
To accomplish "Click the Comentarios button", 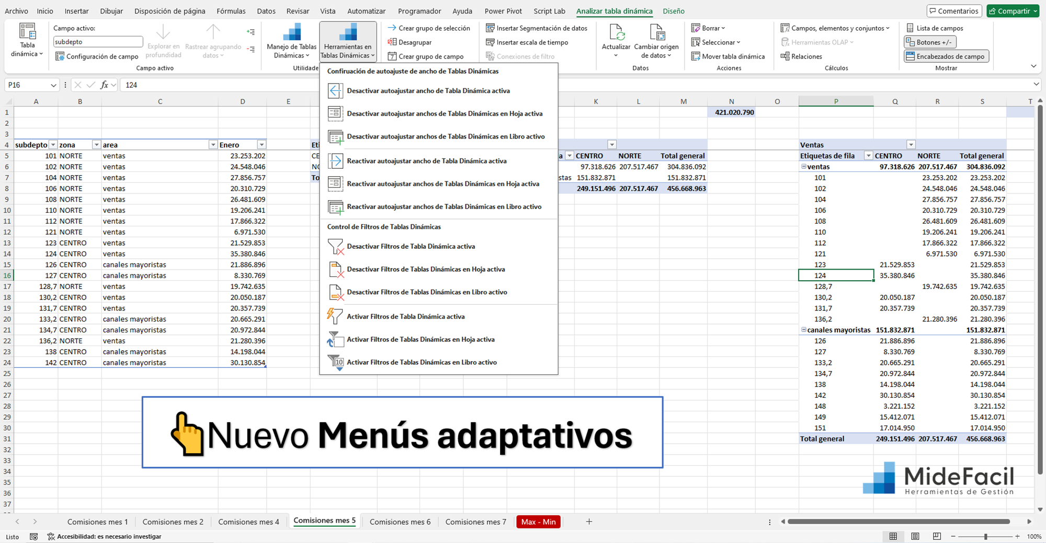I will [x=953, y=11].
